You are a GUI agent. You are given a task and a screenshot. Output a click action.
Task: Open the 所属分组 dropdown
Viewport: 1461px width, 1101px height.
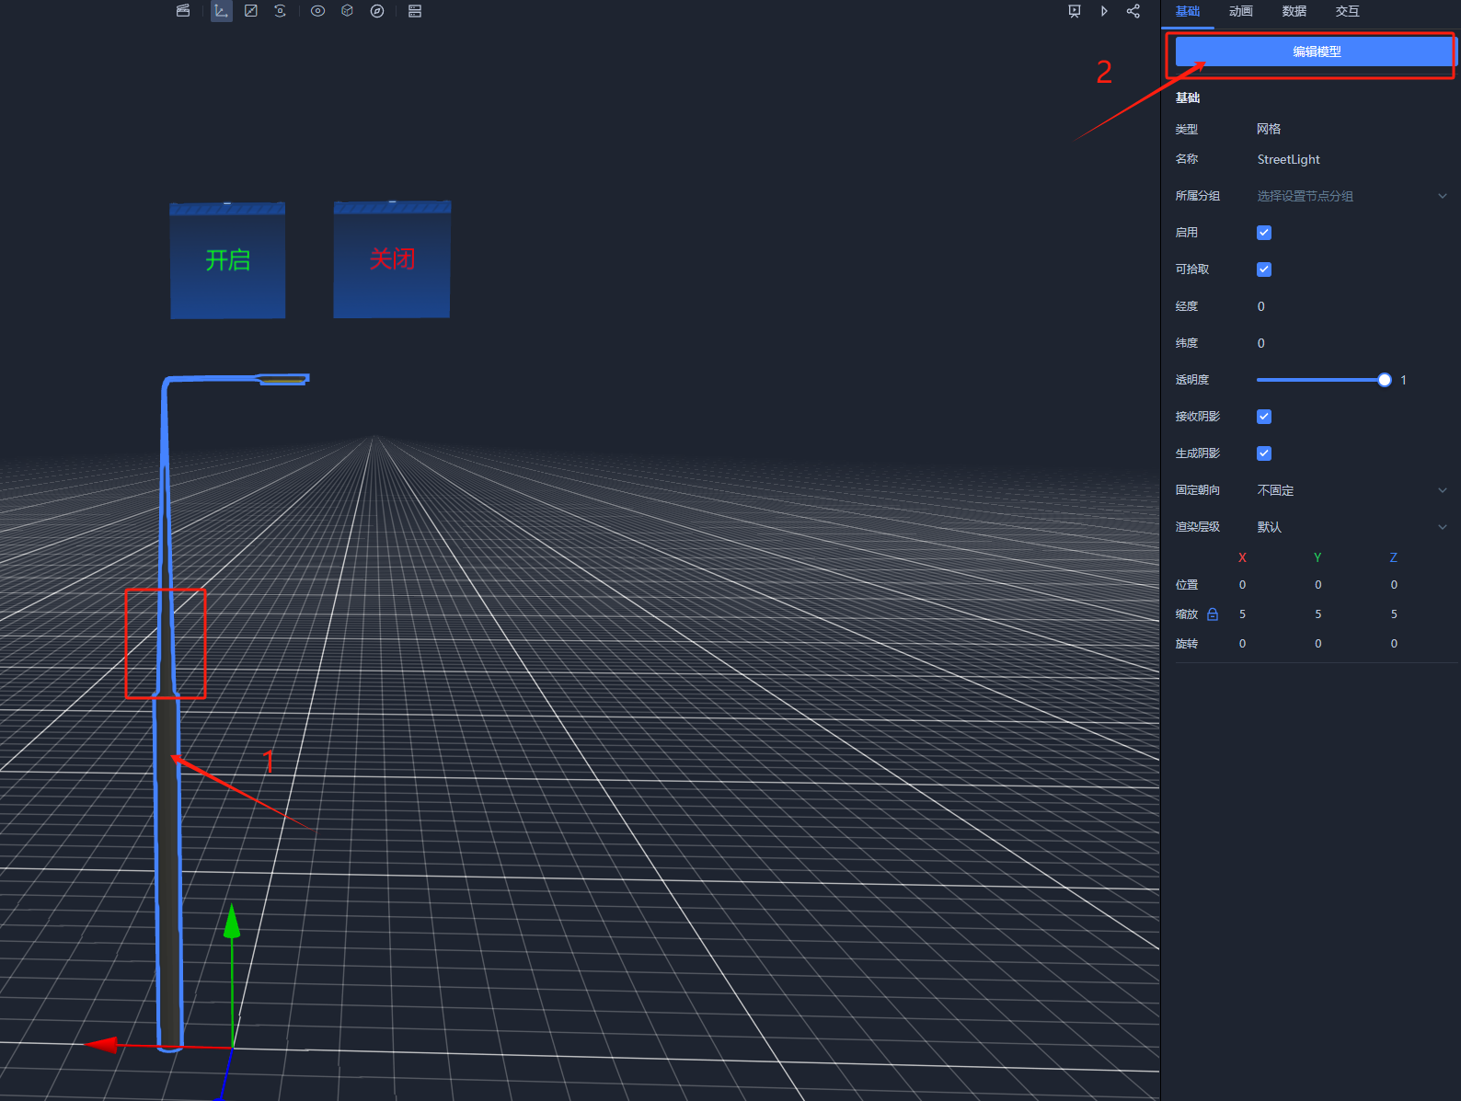[x=1352, y=196]
